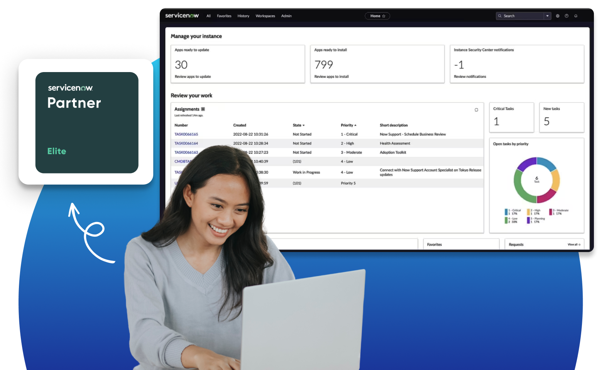
Task: Click Review apps to install link
Action: pyautogui.click(x=331, y=77)
